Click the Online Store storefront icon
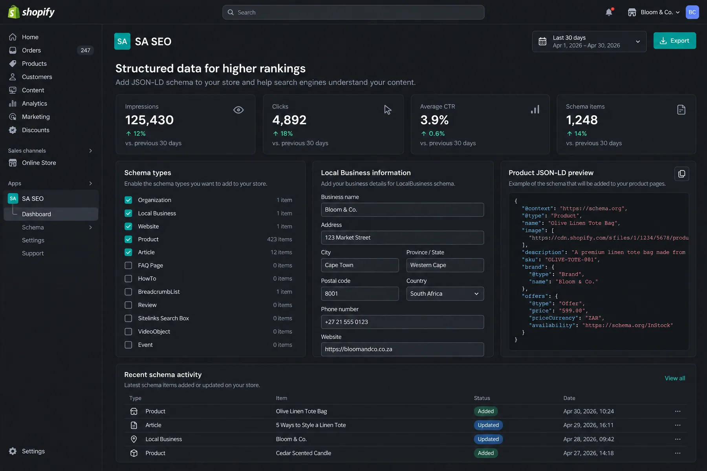Image resolution: width=707 pixels, height=471 pixels. 13,162
